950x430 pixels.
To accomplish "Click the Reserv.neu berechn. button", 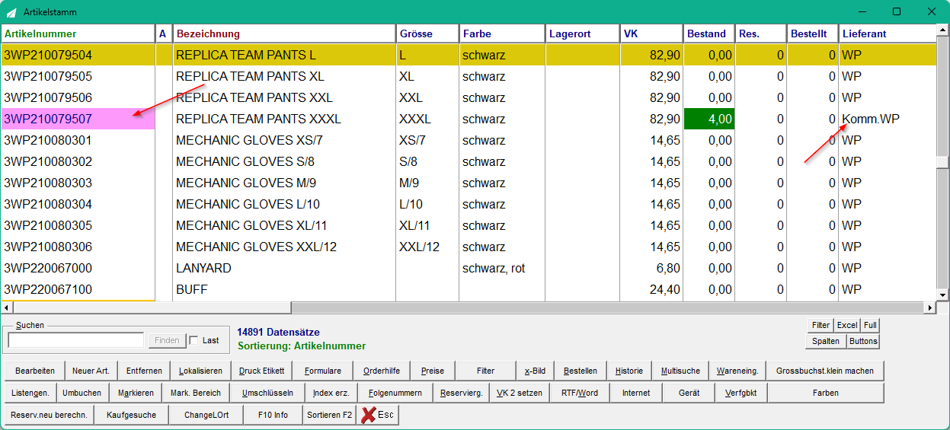I will pyautogui.click(x=50, y=415).
